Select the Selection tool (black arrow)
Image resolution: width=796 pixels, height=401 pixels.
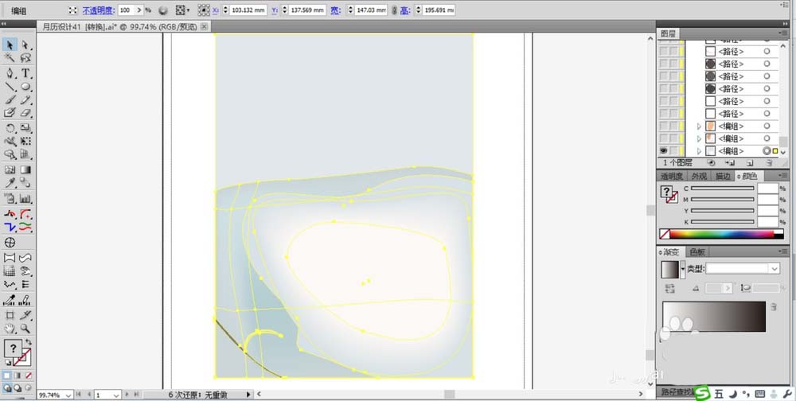[x=10, y=45]
